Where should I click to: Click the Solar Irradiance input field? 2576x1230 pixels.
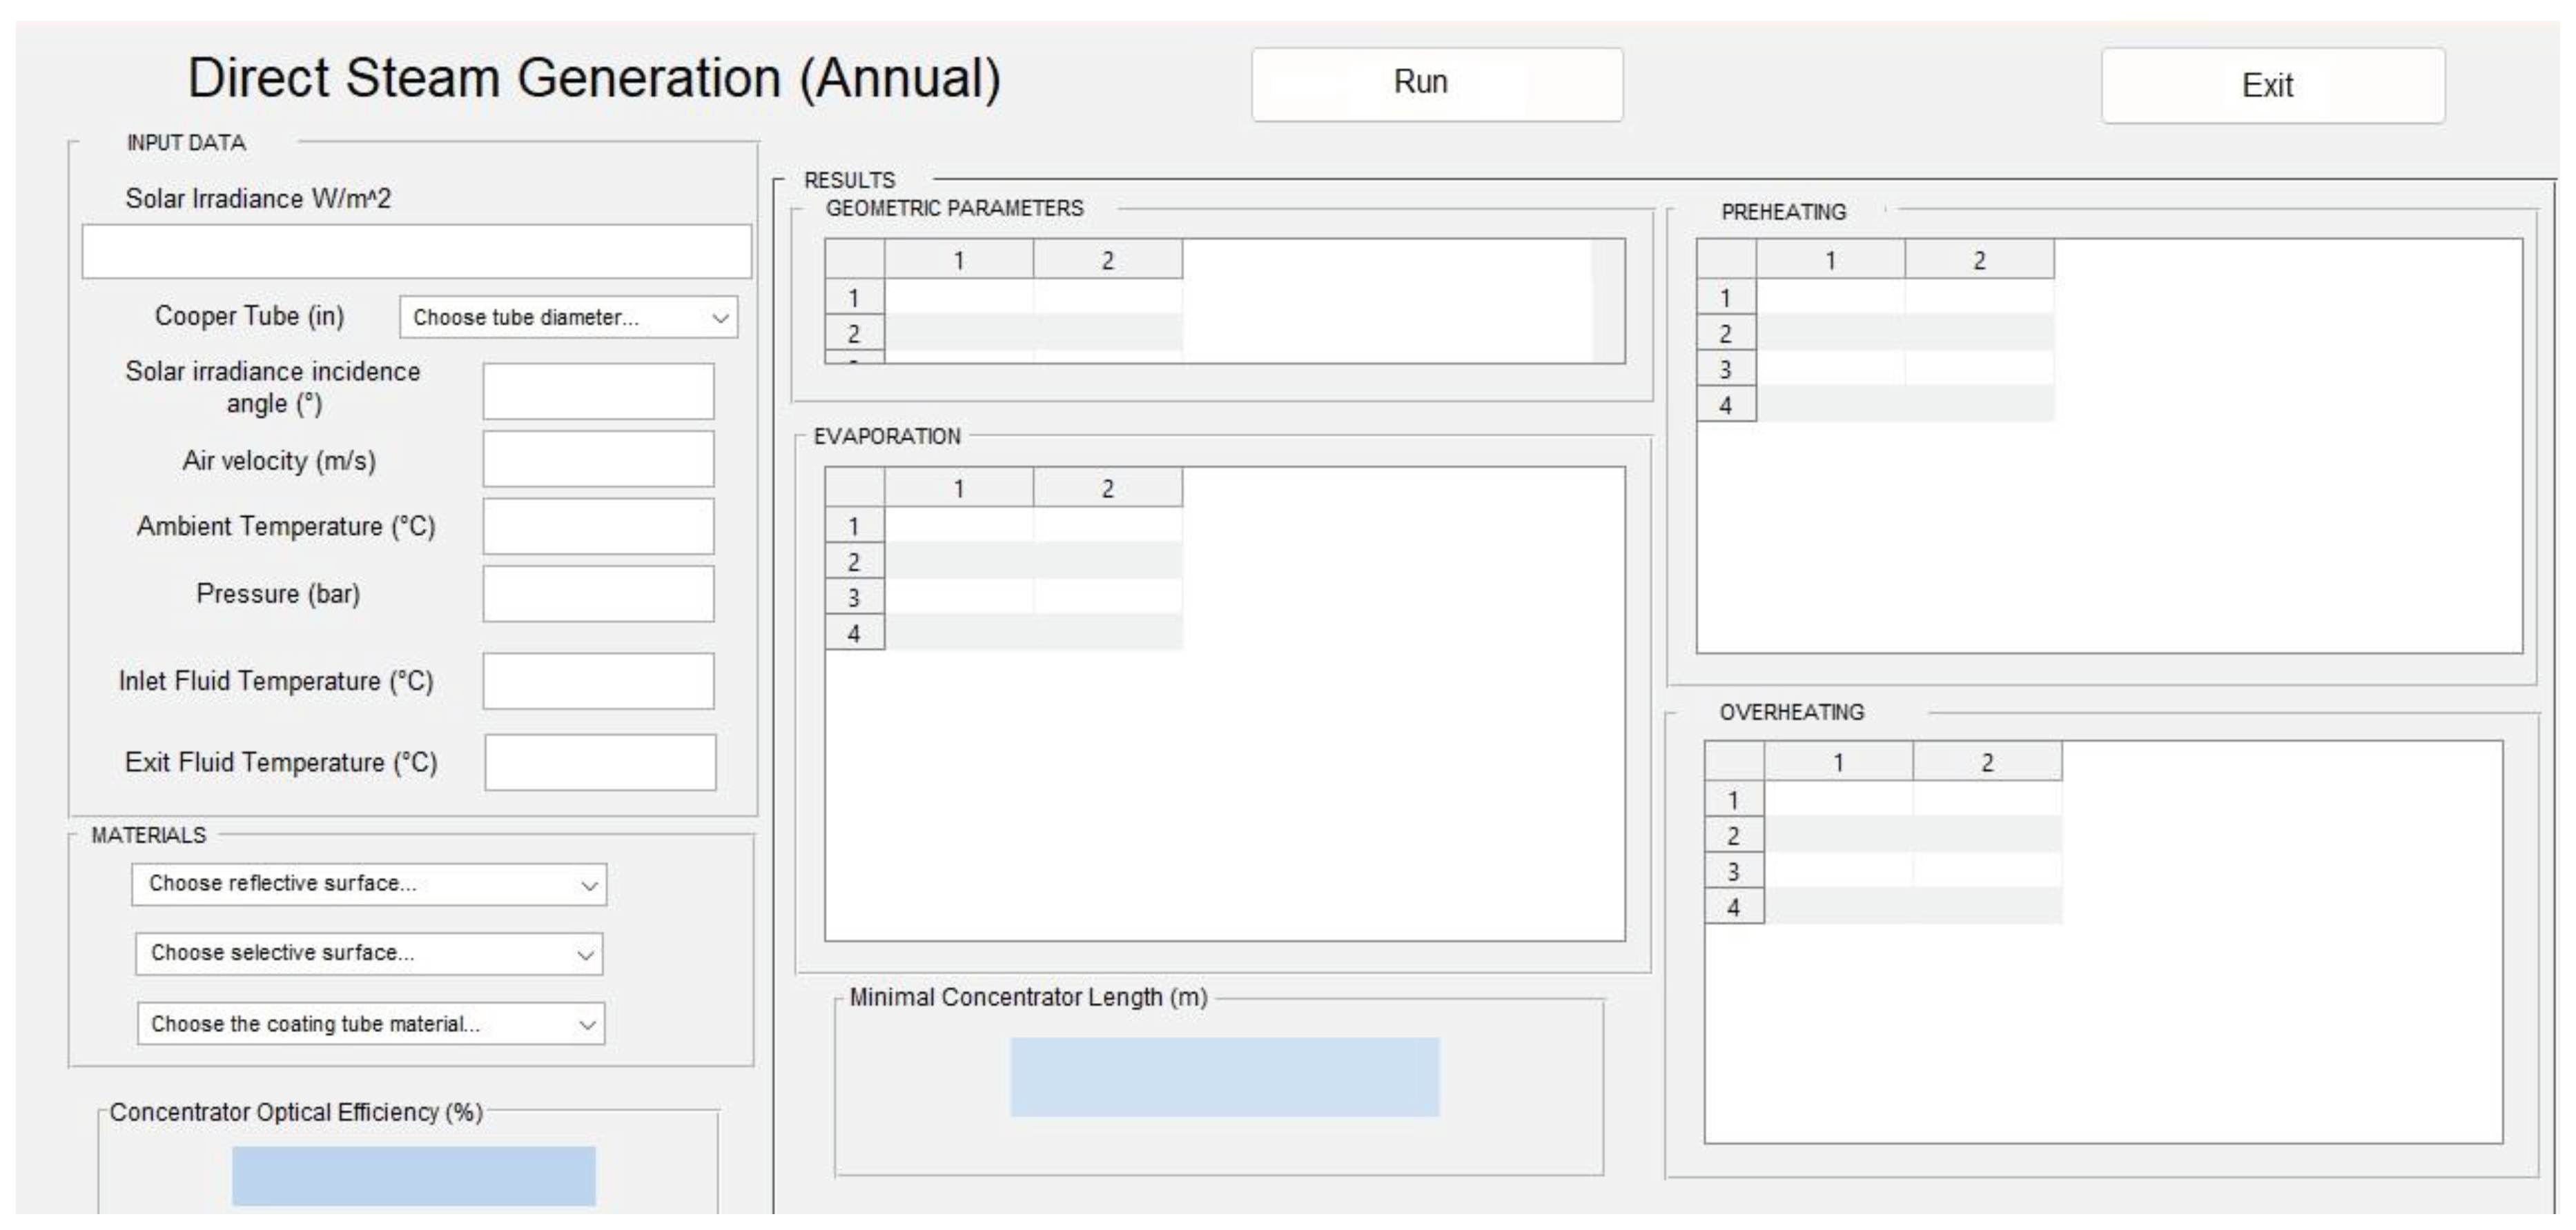click(x=416, y=252)
